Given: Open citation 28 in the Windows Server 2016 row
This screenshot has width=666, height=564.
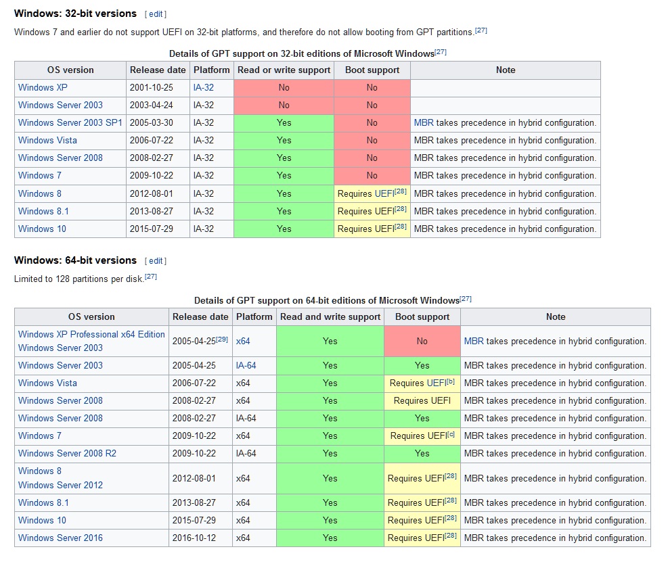Looking at the screenshot, I should [451, 536].
